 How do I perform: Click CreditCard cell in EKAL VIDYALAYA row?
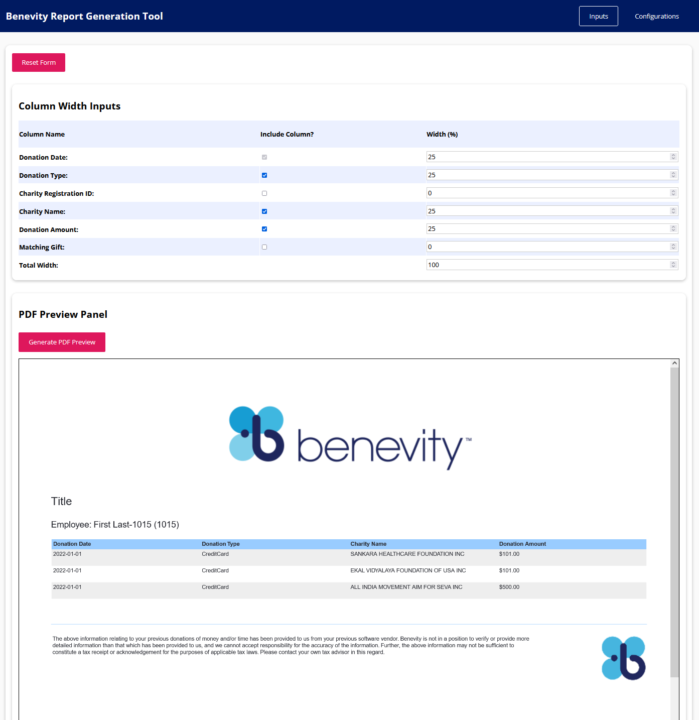tap(215, 570)
